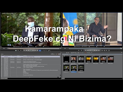The image size is (123, 92).
Task: Click Set Out point in left Player controls
Action: pos(21,51)
